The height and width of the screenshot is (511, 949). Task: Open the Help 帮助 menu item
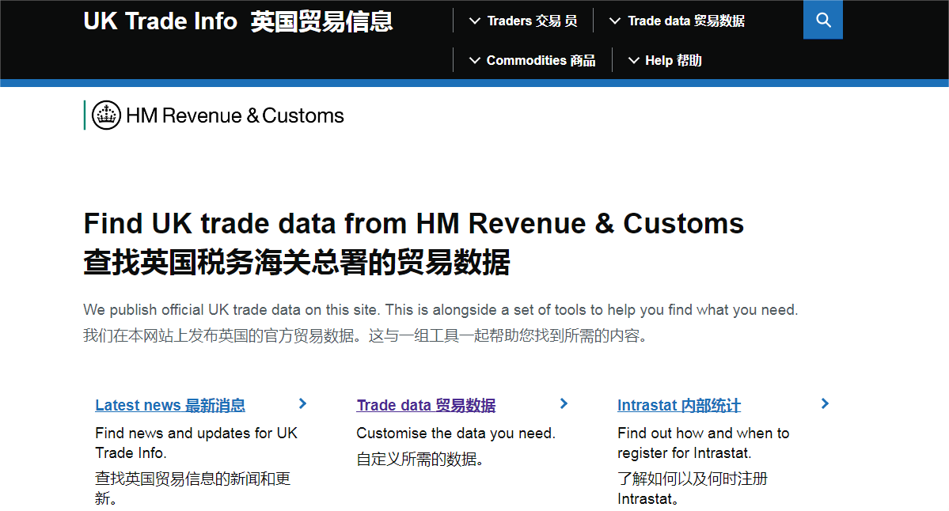pos(671,60)
